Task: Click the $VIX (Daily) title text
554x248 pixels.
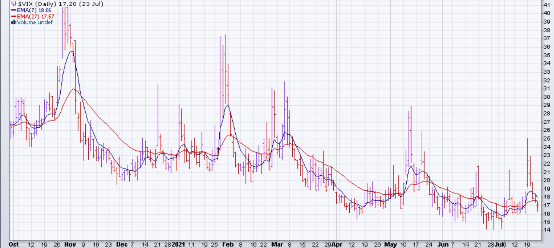Action: (61, 4)
